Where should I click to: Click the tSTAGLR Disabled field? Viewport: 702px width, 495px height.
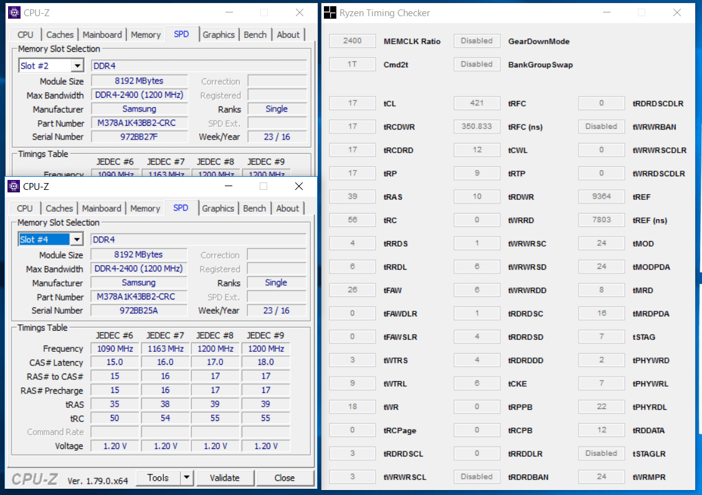click(x=601, y=453)
